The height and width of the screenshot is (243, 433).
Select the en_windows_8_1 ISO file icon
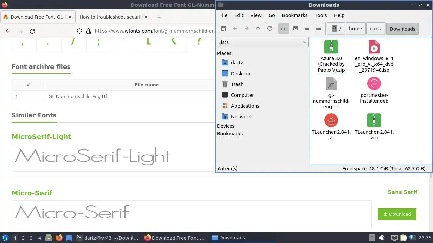tap(374, 47)
